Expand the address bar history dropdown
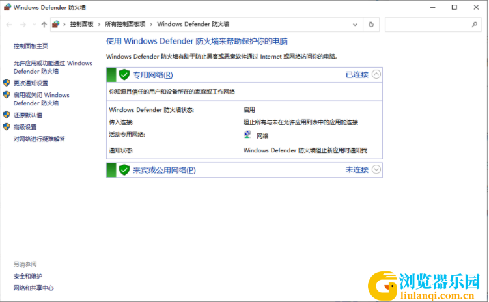The height and width of the screenshot is (302, 489). 355,25
